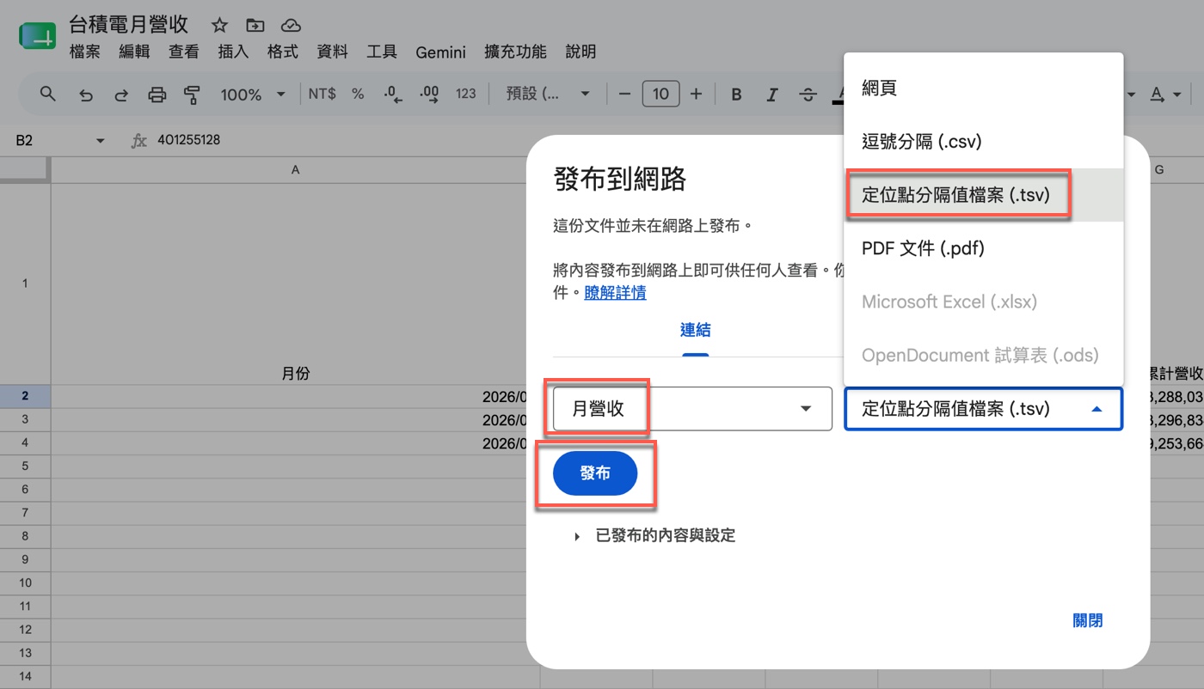This screenshot has width=1204, height=689.
Task: Choose PDF 文件 (.pdf) option
Action: 984,248
